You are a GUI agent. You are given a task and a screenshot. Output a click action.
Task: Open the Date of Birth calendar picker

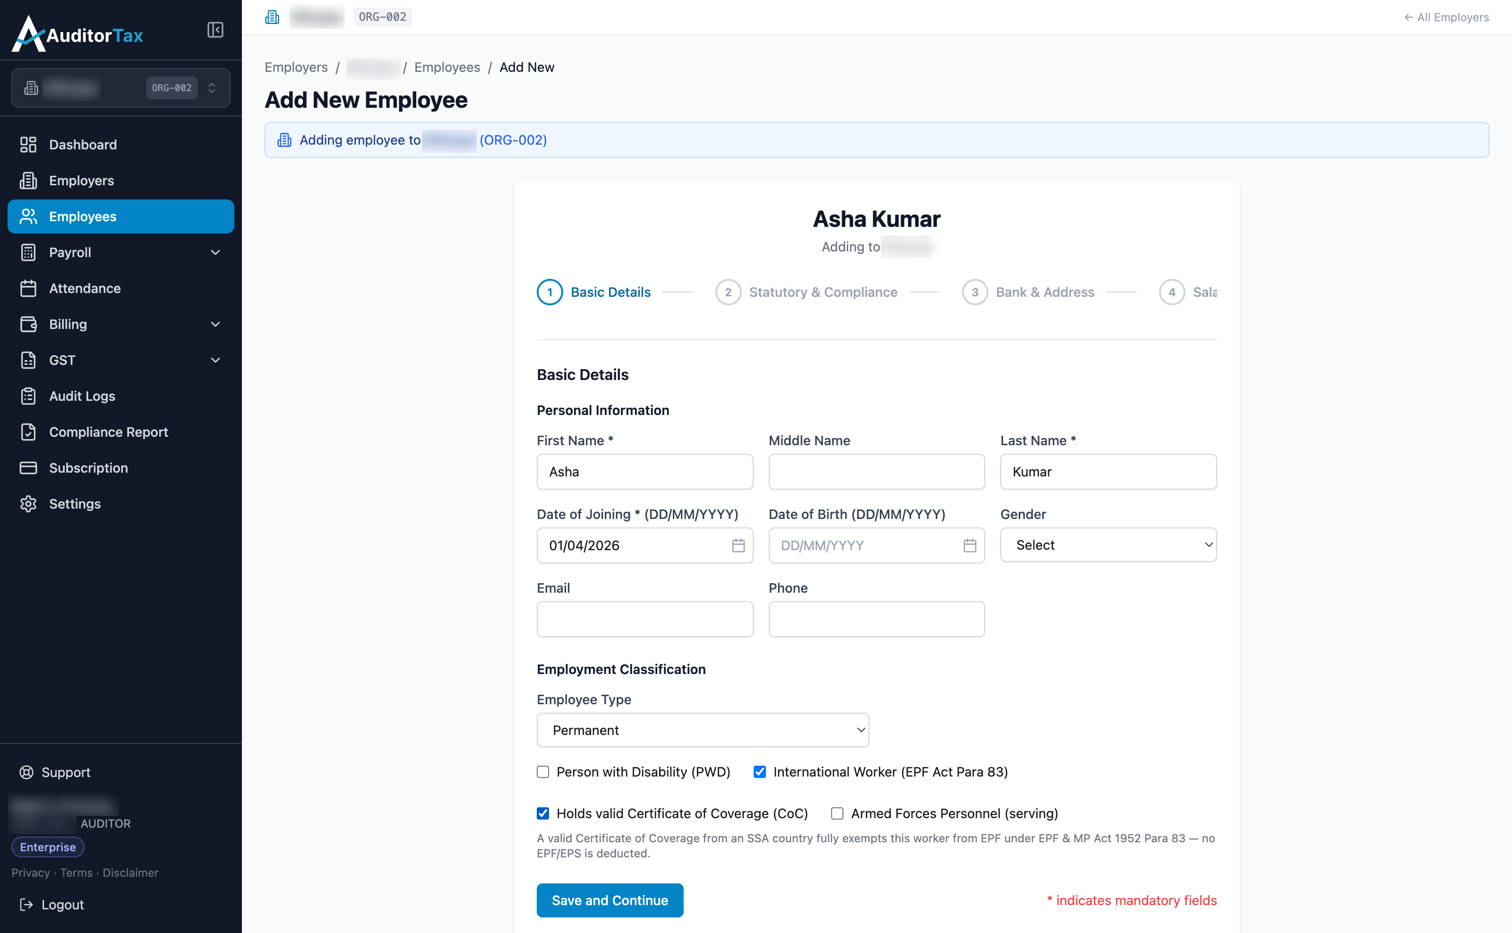click(969, 545)
